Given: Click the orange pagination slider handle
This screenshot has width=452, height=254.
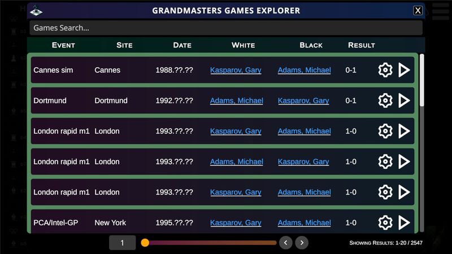Looking at the screenshot, I should coord(145,243).
